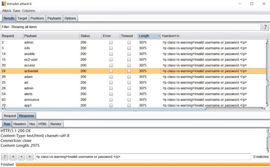
Task: Toggle Timeout checkbox in ansible row
Action: pyautogui.click(x=129, y=54)
